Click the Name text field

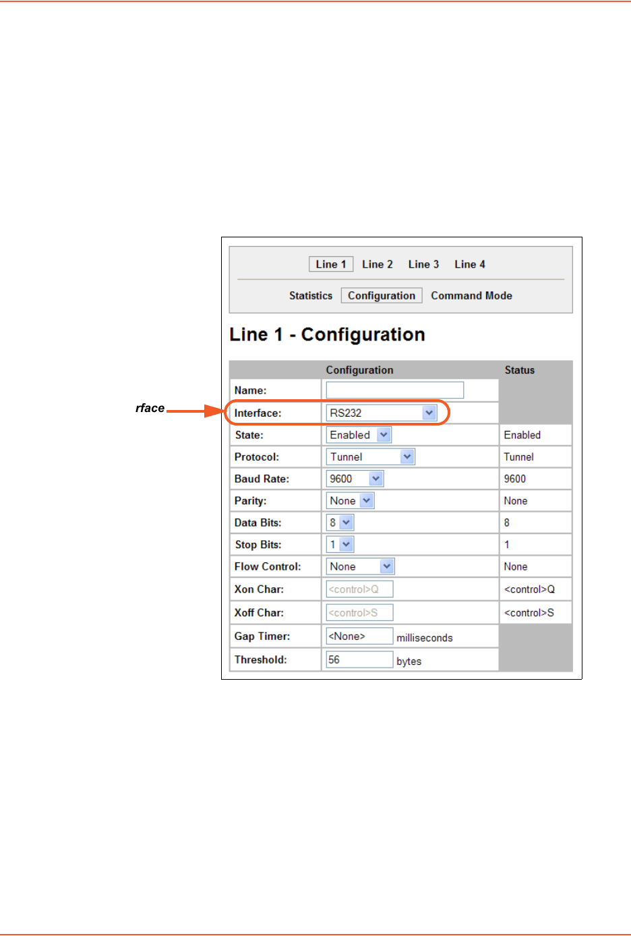394,390
